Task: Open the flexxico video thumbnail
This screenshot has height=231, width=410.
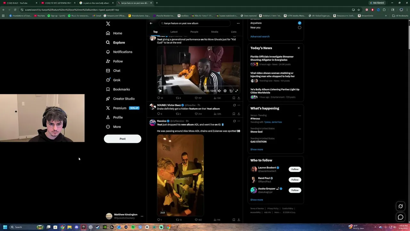Action: click(x=180, y=175)
